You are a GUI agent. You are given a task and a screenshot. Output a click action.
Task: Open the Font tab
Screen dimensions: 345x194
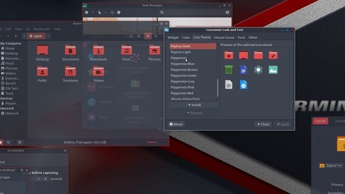tap(241, 38)
